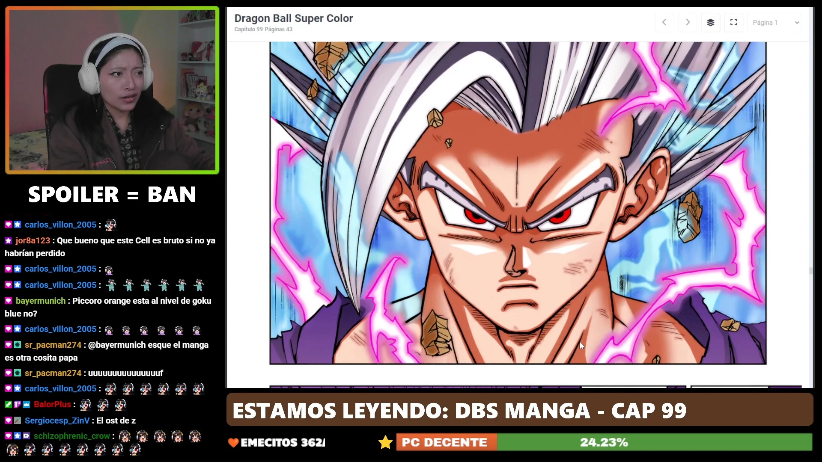
Task: Click the star icon beside PC DECENTE
Action: click(385, 442)
